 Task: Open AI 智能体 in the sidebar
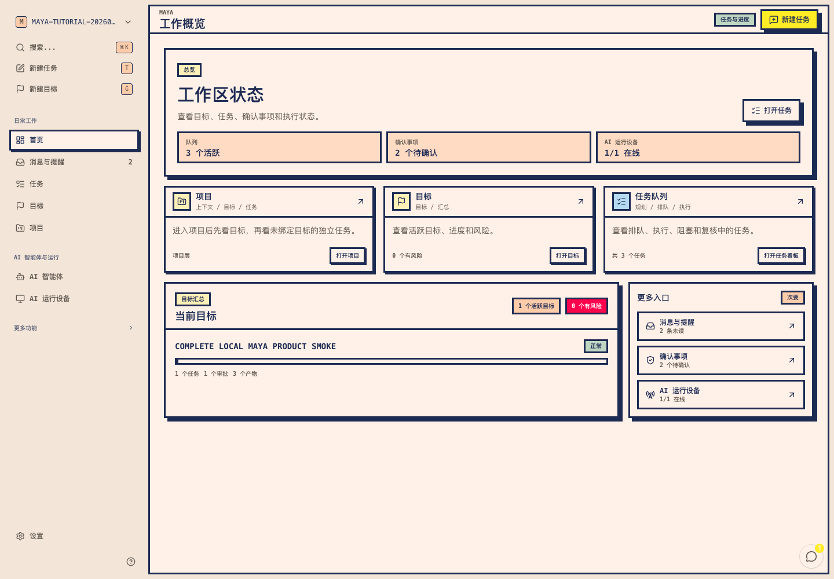(74, 277)
